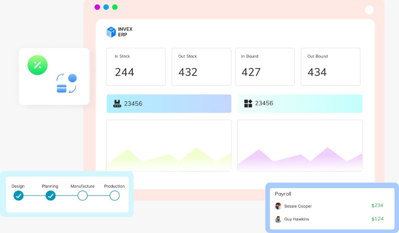The height and width of the screenshot is (233, 399).
Task: Click the Invex ERP cube logo
Action: (111, 32)
